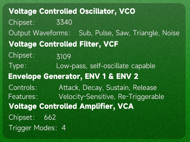Click the Voltage Controlled Oscillator, VCO heading
This screenshot has width=190, height=142.
coord(72,12)
